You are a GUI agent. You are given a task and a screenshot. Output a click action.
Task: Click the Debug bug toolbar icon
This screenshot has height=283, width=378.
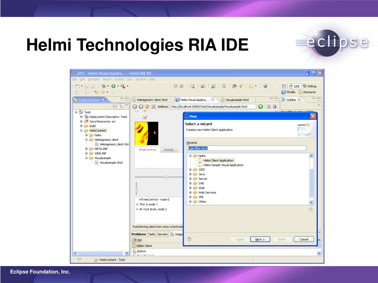pyautogui.click(x=104, y=86)
